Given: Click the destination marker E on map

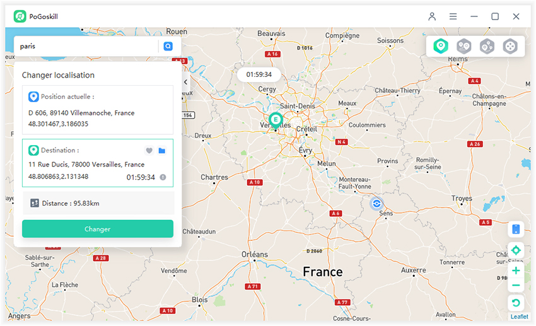Looking at the screenshot, I should pos(275,120).
